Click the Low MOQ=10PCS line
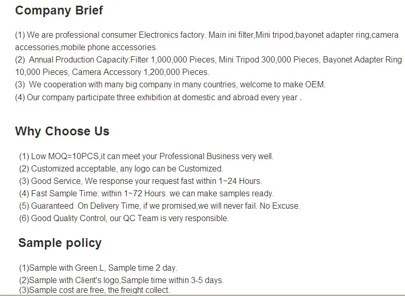 (x=146, y=156)
